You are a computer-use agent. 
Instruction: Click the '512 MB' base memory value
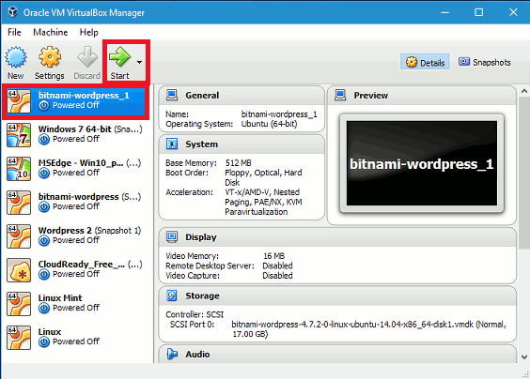239,163
